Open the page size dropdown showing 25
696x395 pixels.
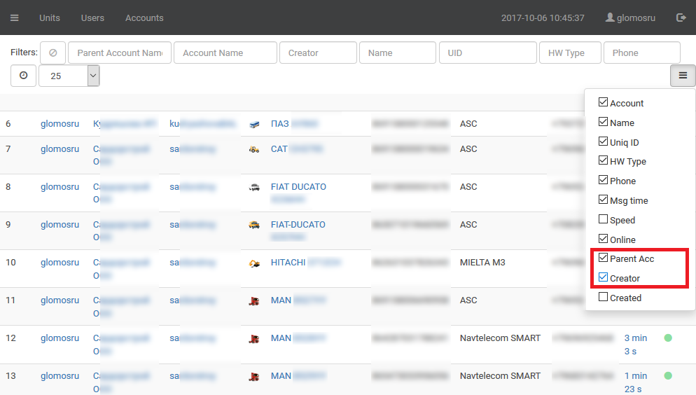point(69,76)
